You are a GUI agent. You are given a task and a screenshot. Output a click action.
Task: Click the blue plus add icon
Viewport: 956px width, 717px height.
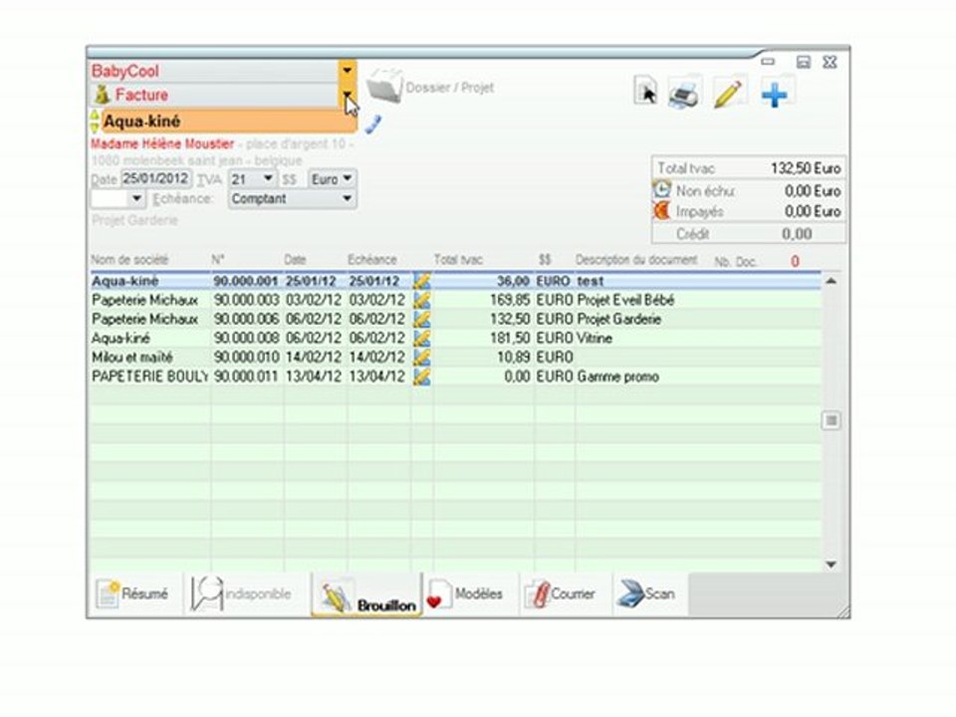pyautogui.click(x=775, y=96)
